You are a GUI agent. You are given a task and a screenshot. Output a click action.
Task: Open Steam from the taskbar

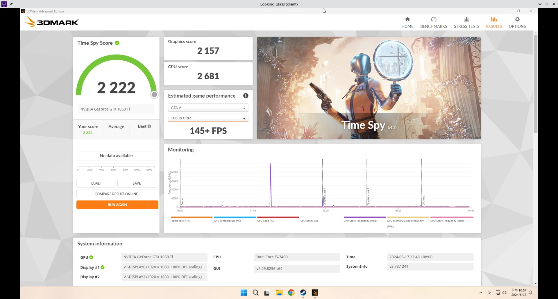coord(303,293)
